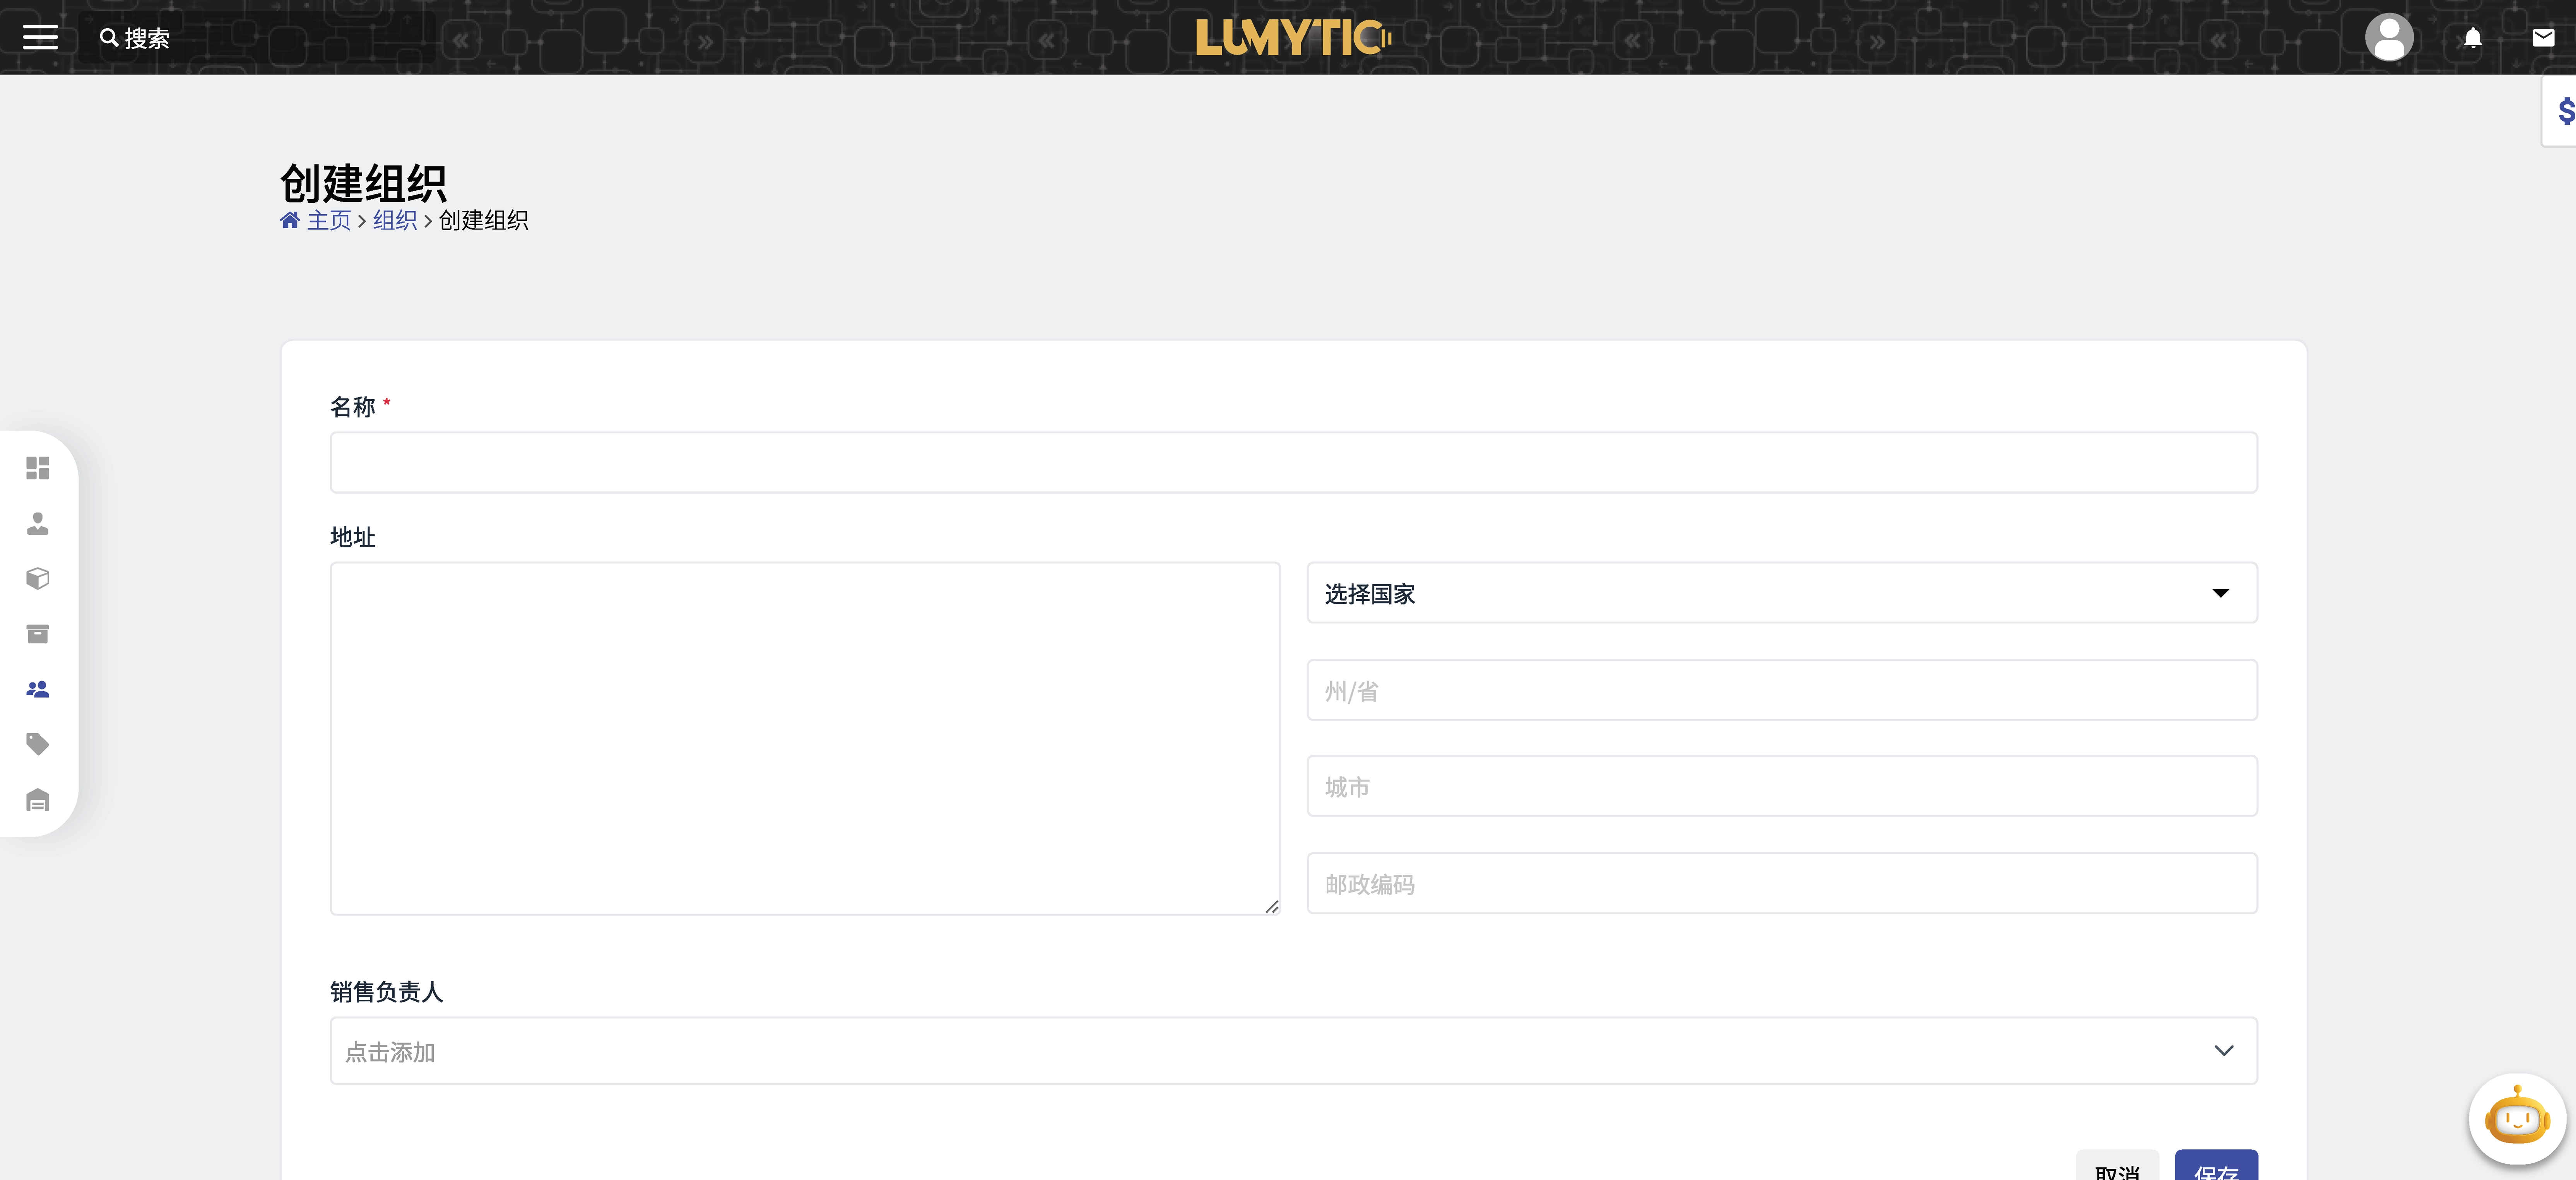The image size is (2576, 1180).
Task: Click the user avatar icon
Action: (x=2389, y=38)
